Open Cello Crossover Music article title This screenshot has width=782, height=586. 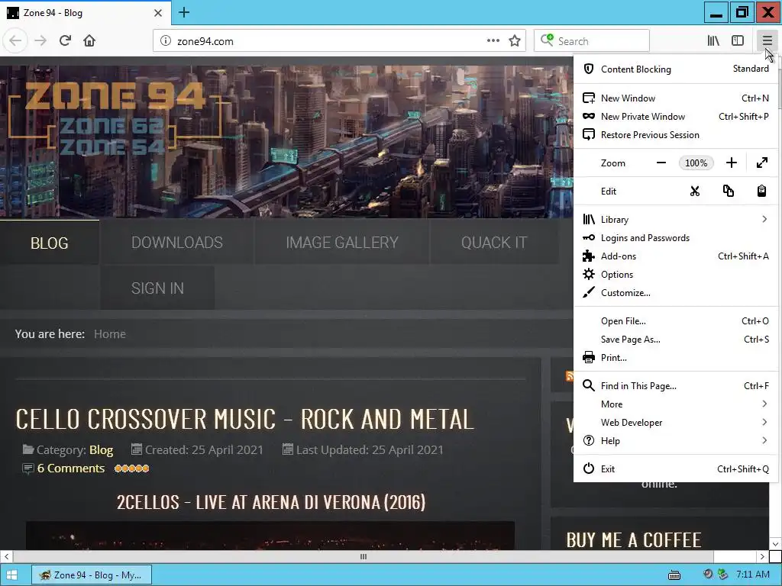point(245,420)
